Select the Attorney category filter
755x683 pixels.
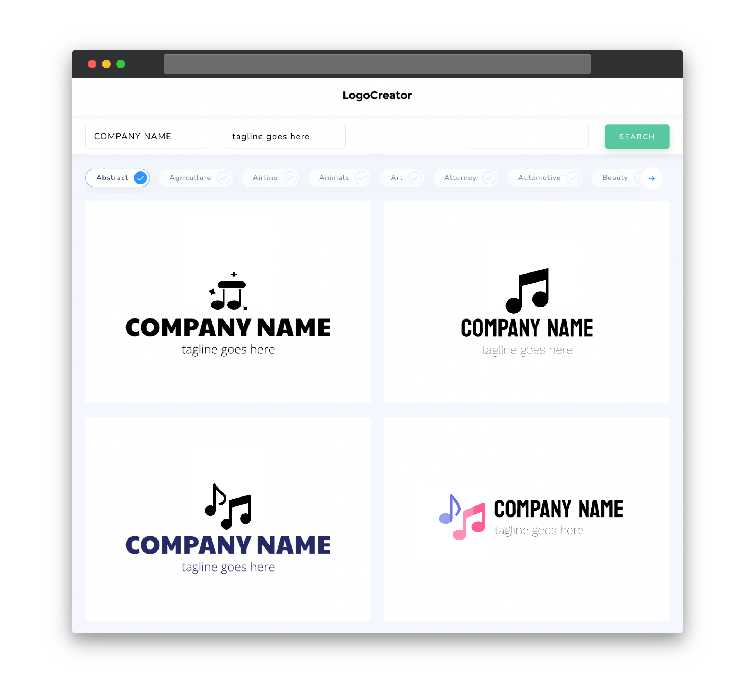coord(466,178)
